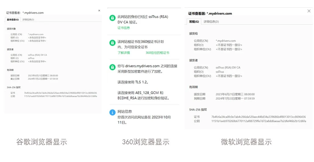Click 有效期 heading in Chrome viewer
This screenshot has width=314, height=162.
[10, 70]
